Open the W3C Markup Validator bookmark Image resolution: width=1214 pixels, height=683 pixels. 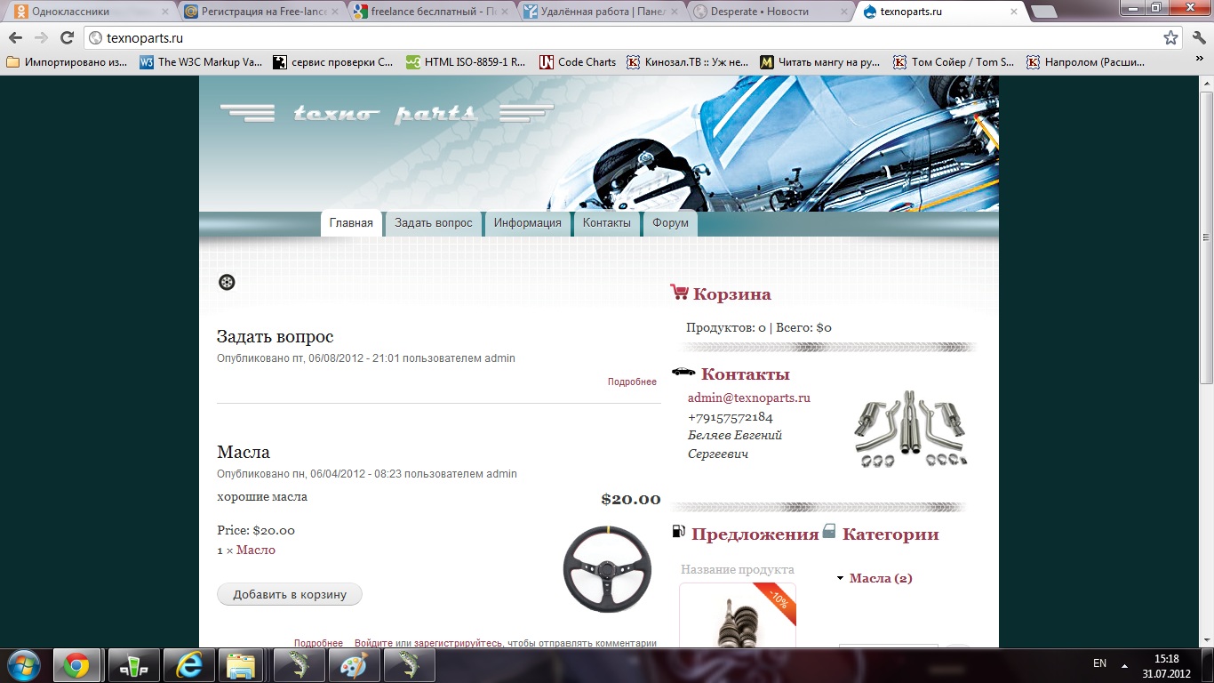tap(201, 62)
